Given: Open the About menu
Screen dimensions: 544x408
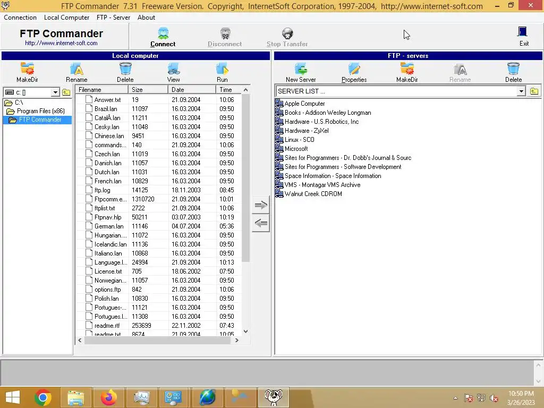Looking at the screenshot, I should pos(146,18).
